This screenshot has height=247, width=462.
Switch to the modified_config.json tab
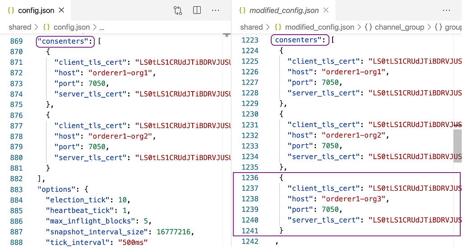[283, 10]
